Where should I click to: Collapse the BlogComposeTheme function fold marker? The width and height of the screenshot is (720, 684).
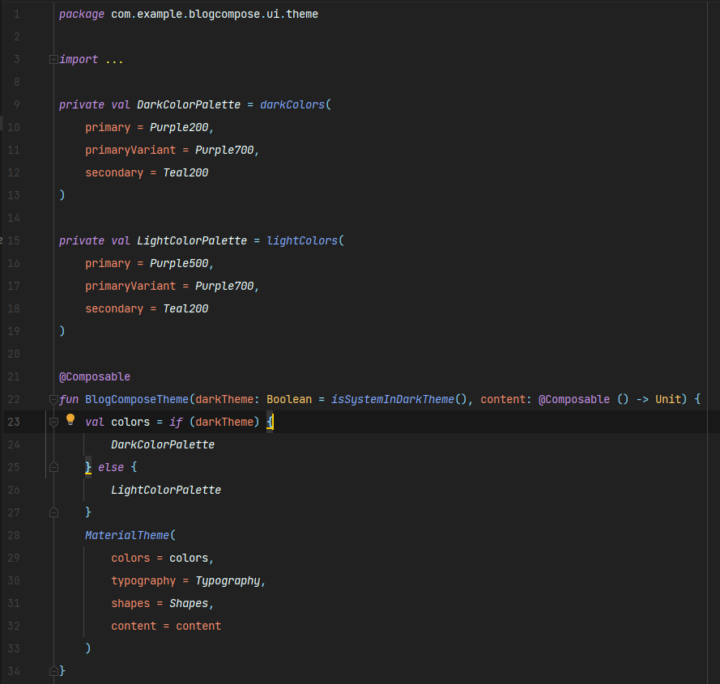coord(53,399)
